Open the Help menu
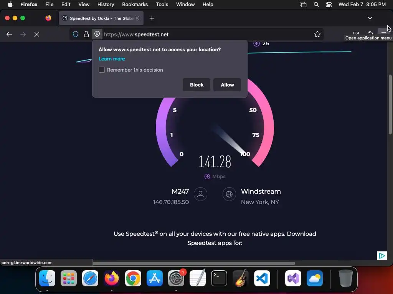393x294 pixels. coord(208,4)
